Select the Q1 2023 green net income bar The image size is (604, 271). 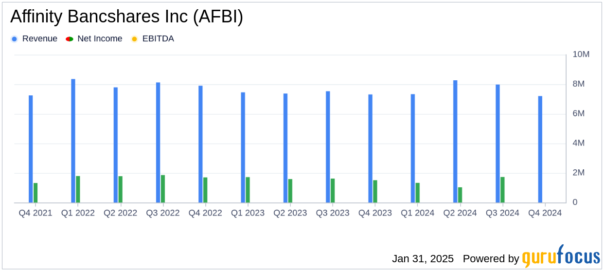click(x=248, y=190)
